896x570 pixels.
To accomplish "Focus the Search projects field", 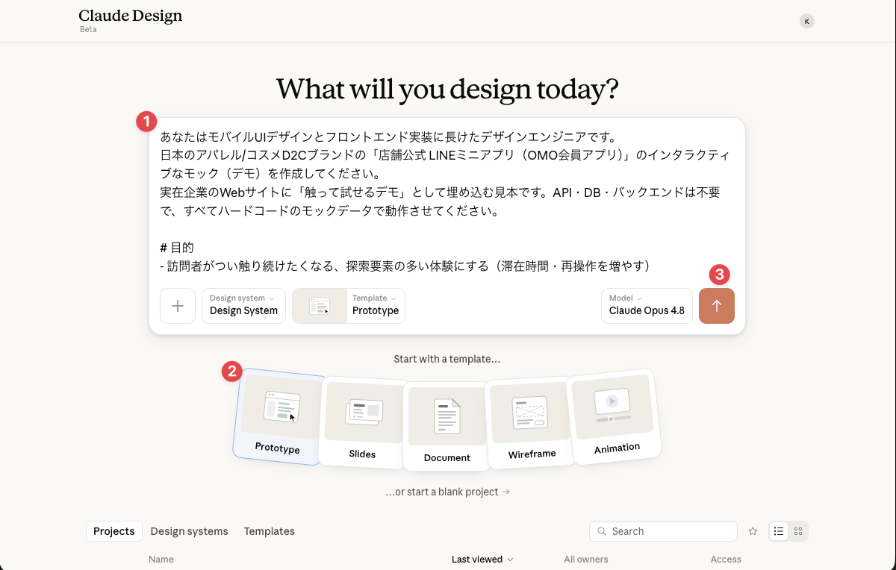I will (x=663, y=531).
